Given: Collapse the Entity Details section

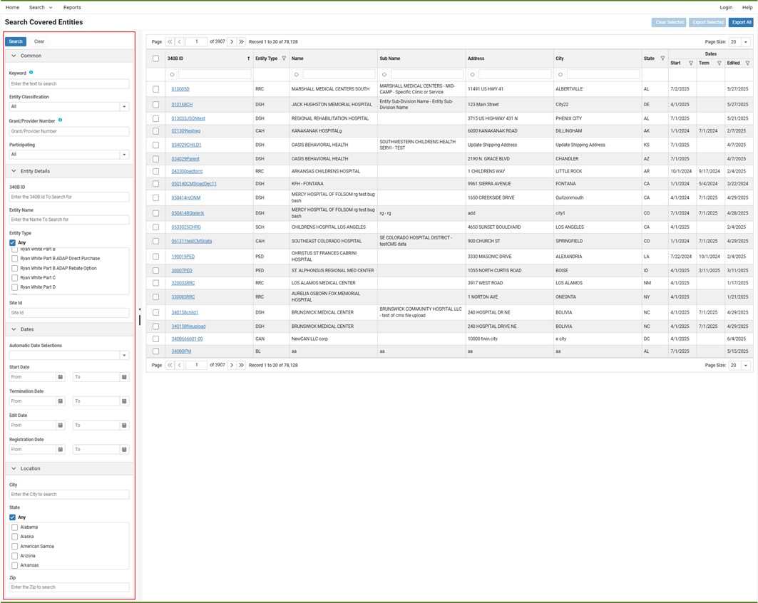Looking at the screenshot, I should [x=14, y=171].
